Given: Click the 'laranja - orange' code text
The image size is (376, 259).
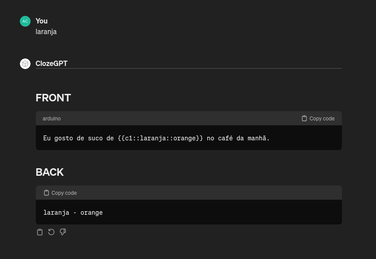Looking at the screenshot, I should click(73, 213).
